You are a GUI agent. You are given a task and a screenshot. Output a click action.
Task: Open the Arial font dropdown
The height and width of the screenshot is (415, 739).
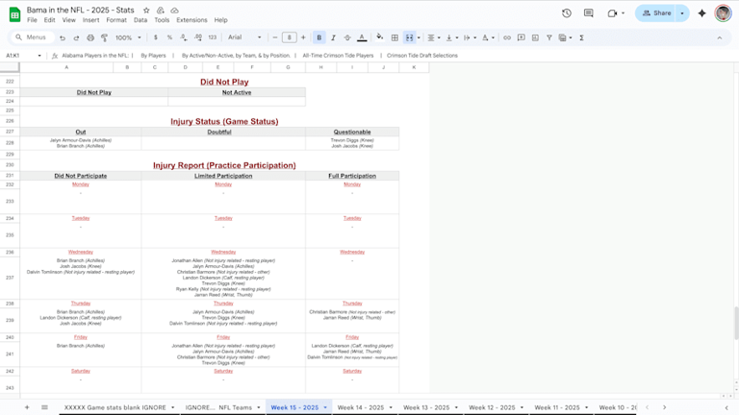pyautogui.click(x=244, y=37)
